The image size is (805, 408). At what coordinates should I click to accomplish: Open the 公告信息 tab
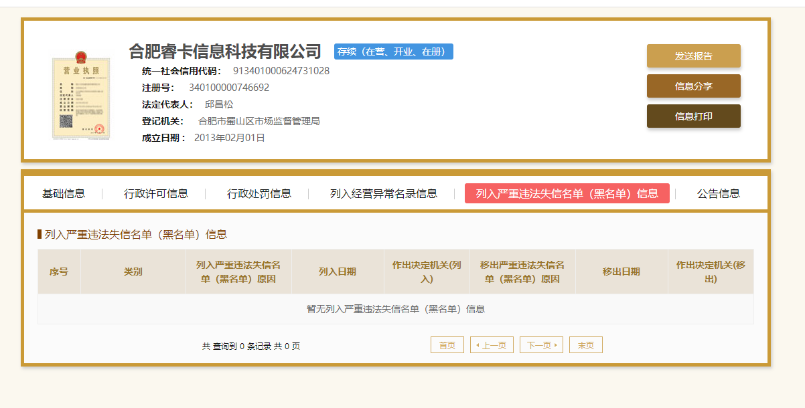click(719, 193)
